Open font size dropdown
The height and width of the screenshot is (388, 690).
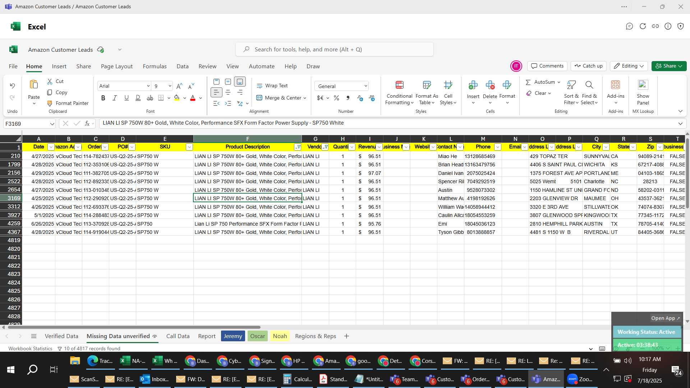point(170,86)
